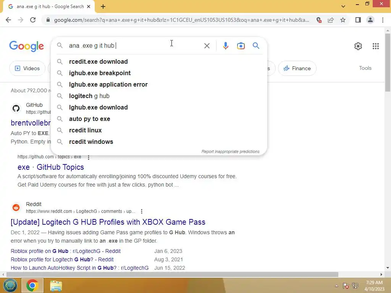Click the browser back arrow
This screenshot has height=293, width=391.
pyautogui.click(x=8, y=20)
